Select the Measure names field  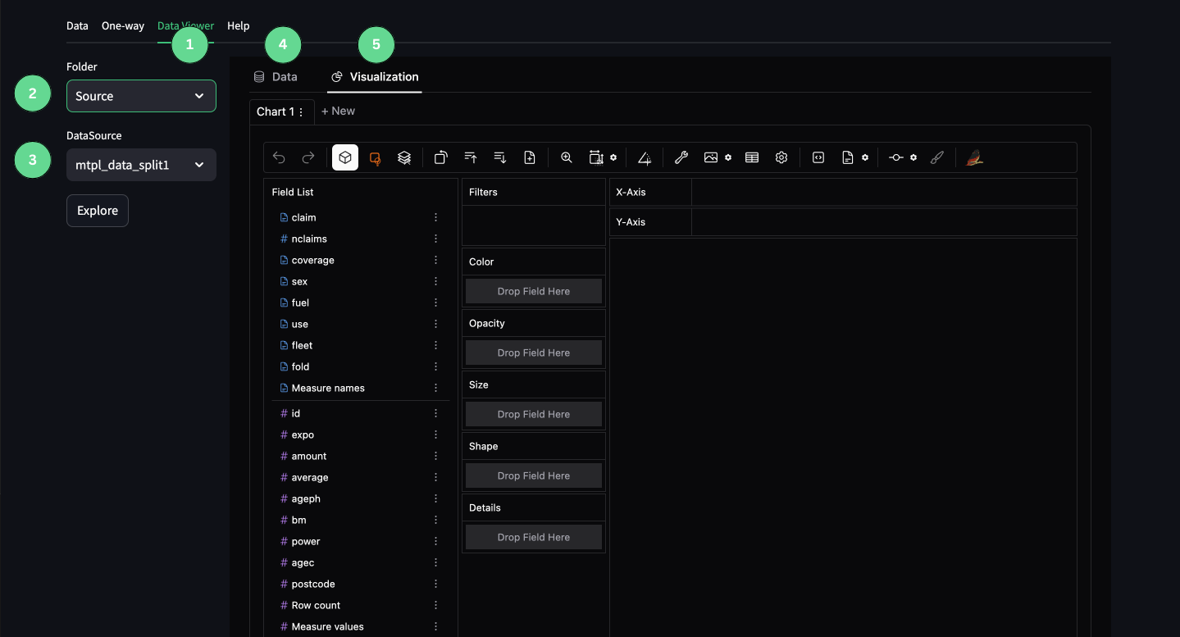pos(359,388)
